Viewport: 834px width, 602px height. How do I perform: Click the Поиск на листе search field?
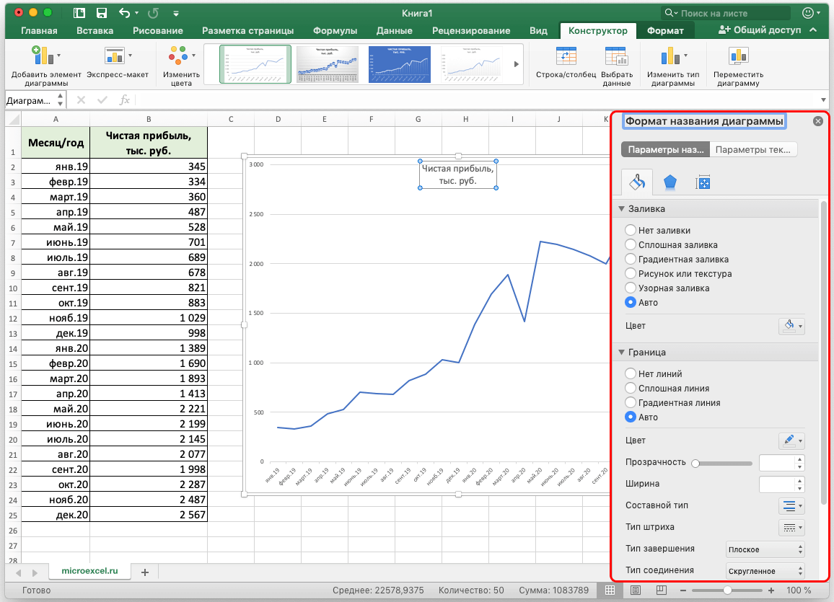[726, 13]
